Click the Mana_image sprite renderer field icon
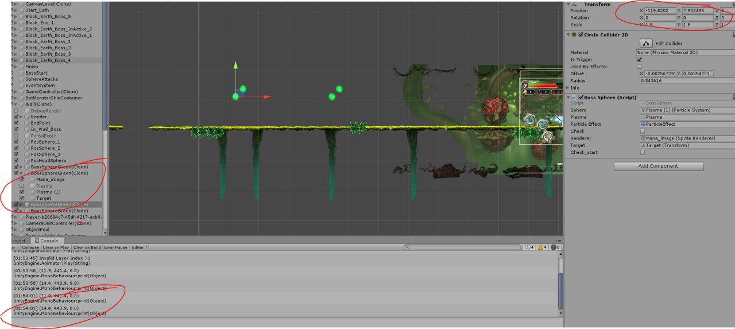735x329 pixels. point(643,138)
